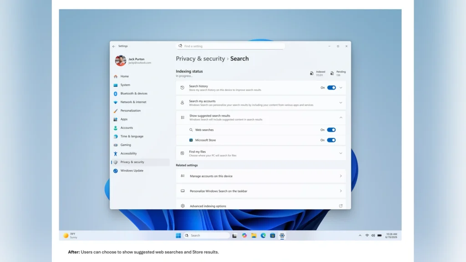Screen dimensions: 466x262
Task: Turn off Search history toggle
Action: 331,88
